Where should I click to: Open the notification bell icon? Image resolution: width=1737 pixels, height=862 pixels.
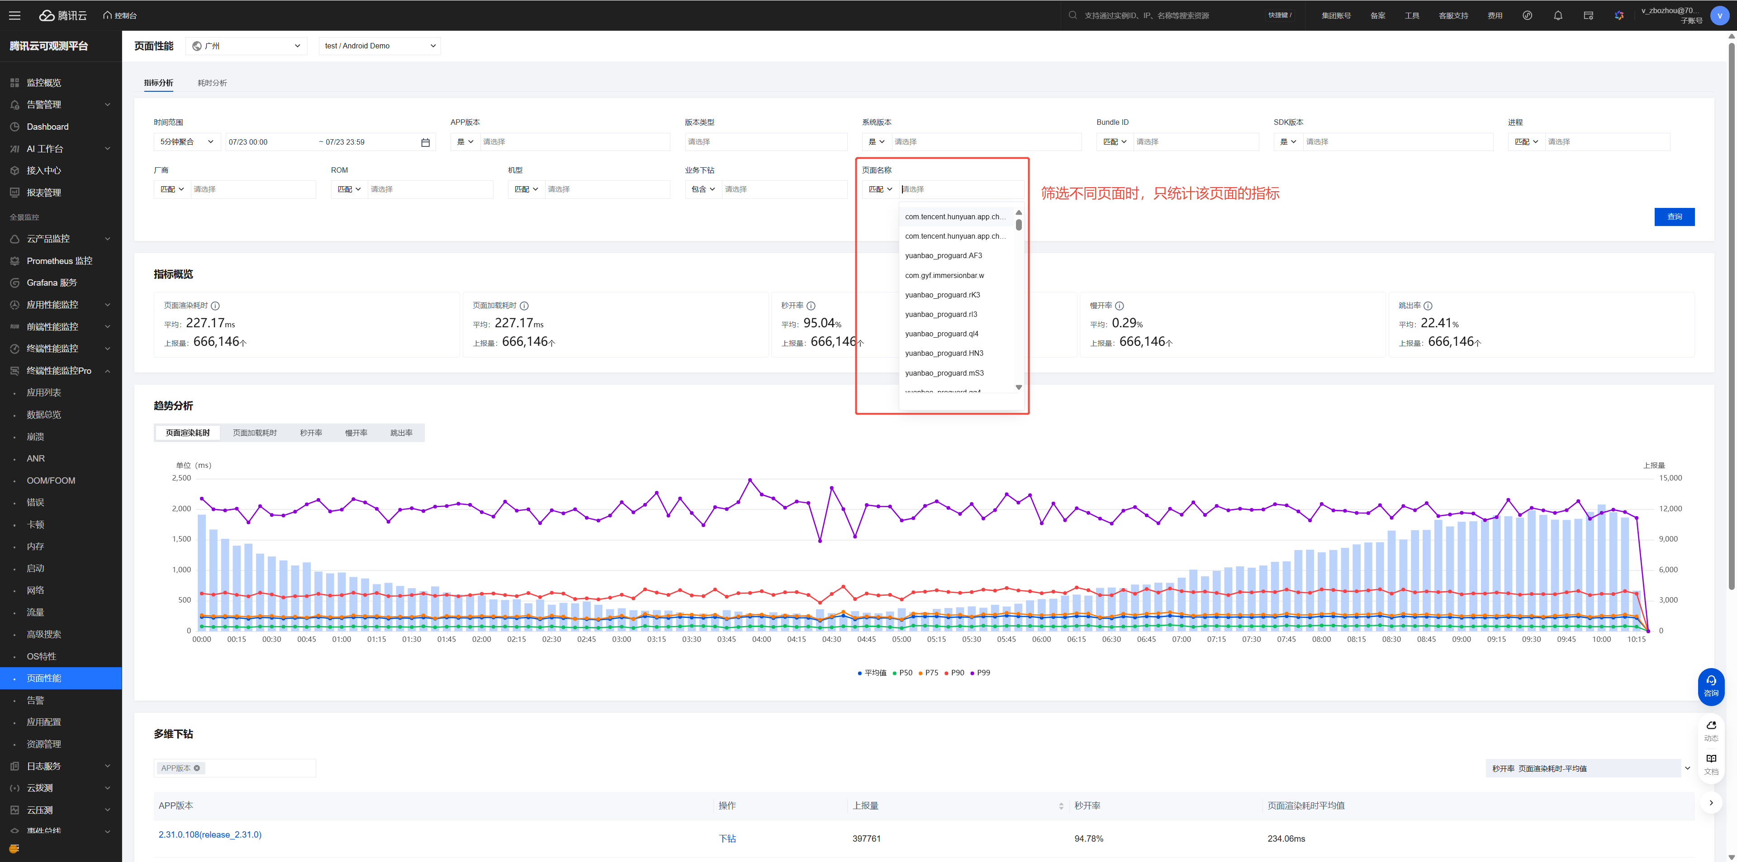pyautogui.click(x=1557, y=15)
